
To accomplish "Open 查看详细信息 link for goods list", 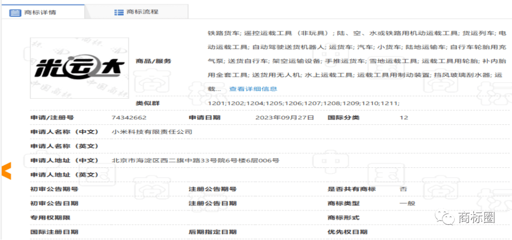I will coord(253,89).
